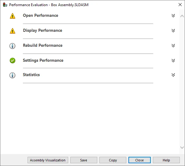
Task: Click the Copy button
Action: [113, 160]
